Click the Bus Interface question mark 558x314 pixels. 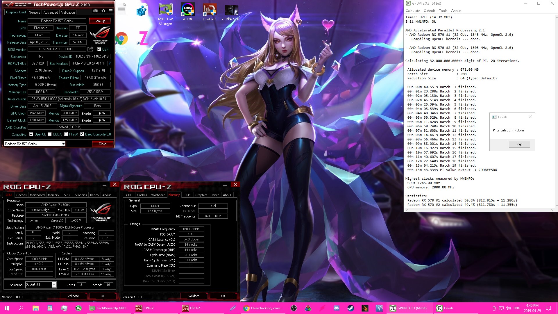[110, 63]
